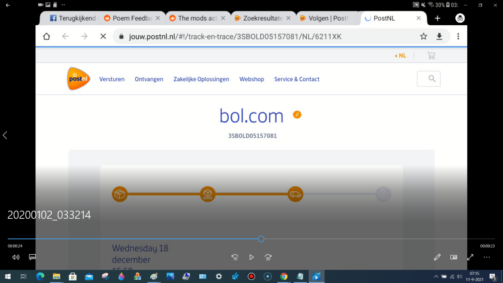This screenshot has width=503, height=283.
Task: Open the Ontvangen menu link
Action: coord(149,79)
